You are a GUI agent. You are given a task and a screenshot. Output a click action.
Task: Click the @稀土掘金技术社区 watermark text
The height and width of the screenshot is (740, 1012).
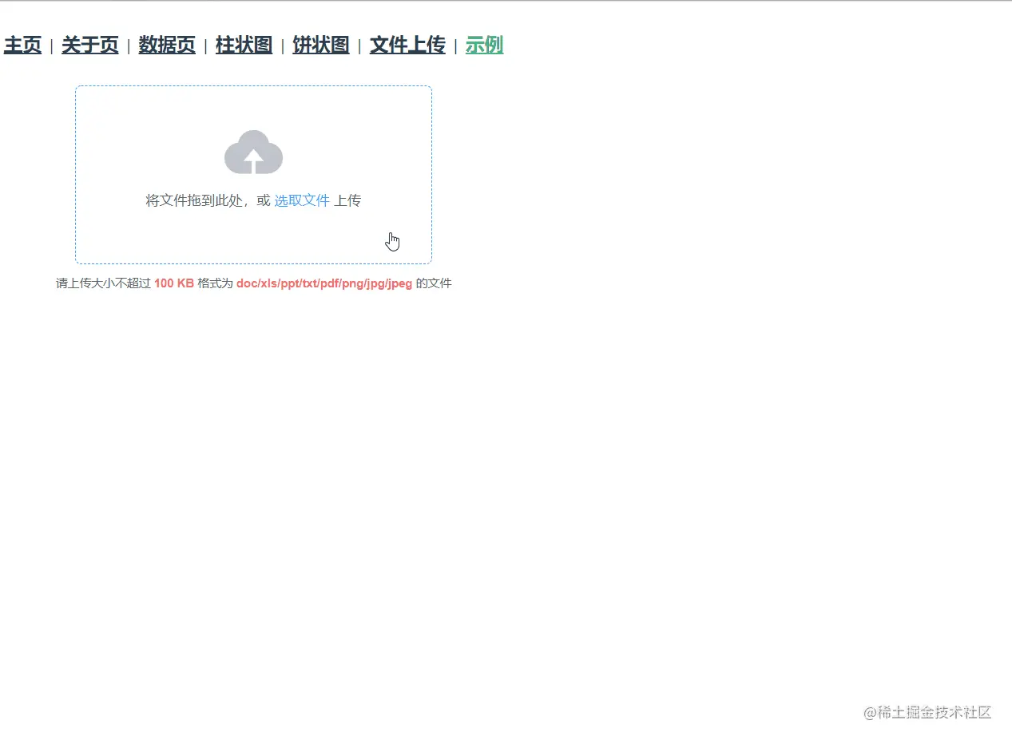[927, 713]
